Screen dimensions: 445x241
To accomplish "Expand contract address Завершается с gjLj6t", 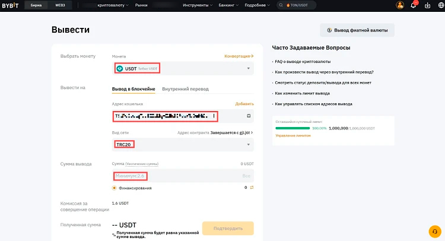I will [231, 132].
